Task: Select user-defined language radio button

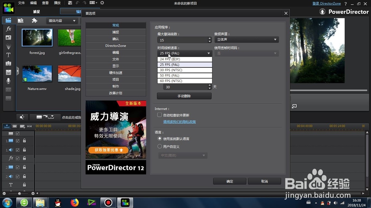Action: 160,147
